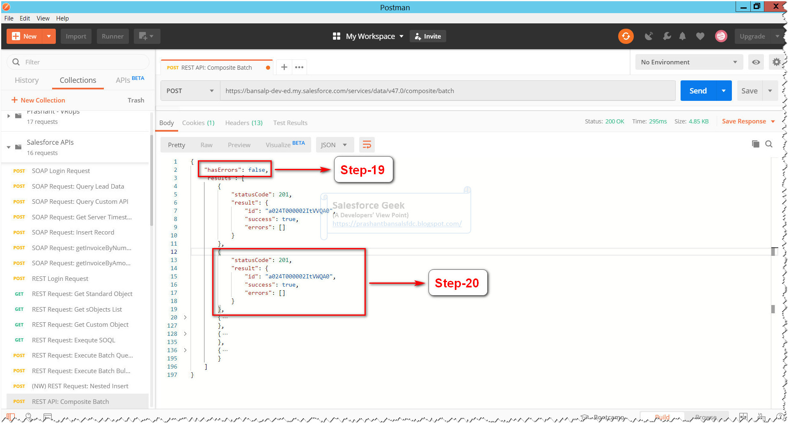The image size is (791, 426).
Task: Click the request URL field
Action: click(x=447, y=91)
